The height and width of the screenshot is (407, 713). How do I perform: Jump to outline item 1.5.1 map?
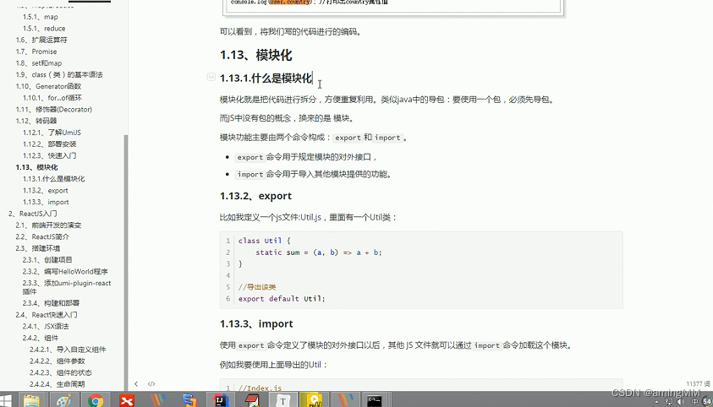point(41,17)
